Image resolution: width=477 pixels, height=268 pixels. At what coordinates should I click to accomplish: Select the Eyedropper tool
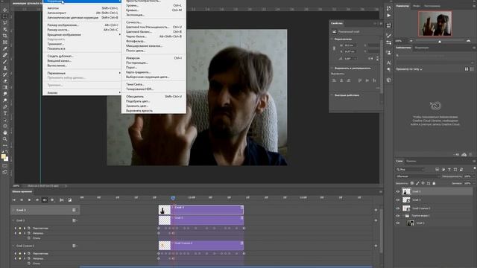coord(5,48)
